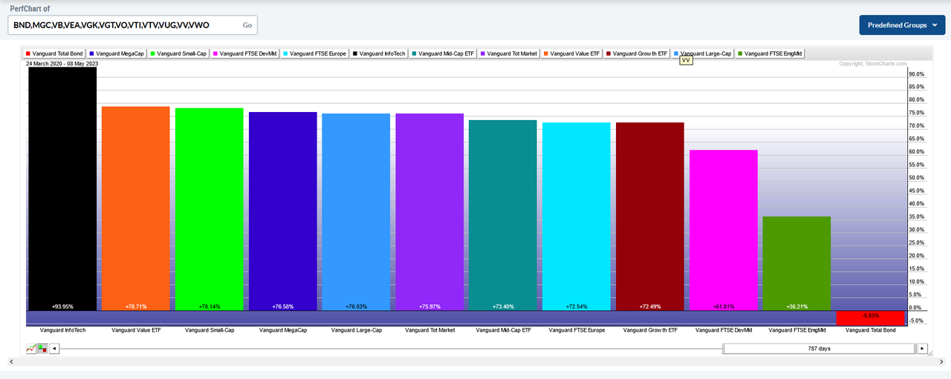This screenshot has height=379, width=951.
Task: Click the Vanguard FTSE EmgMkt axis label below chart
Action: [x=797, y=329]
